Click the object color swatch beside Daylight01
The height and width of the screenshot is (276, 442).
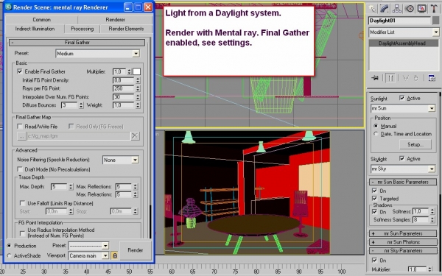point(436,21)
